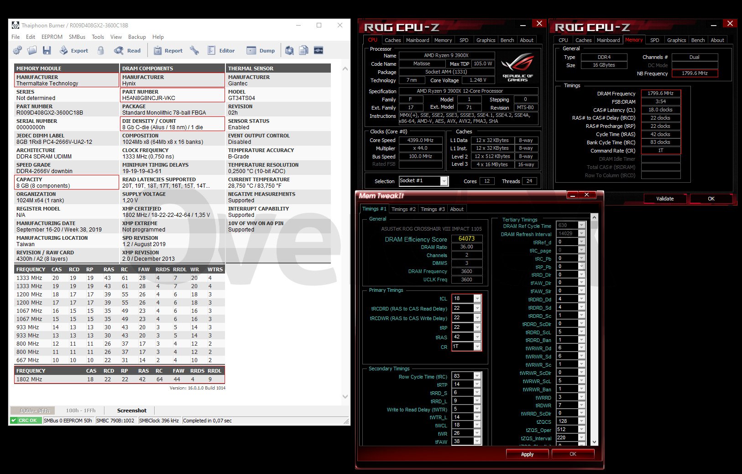742x474 pixels.
Task: Switch to Timings #2 tab in Mem TweakIt
Action: coord(403,209)
